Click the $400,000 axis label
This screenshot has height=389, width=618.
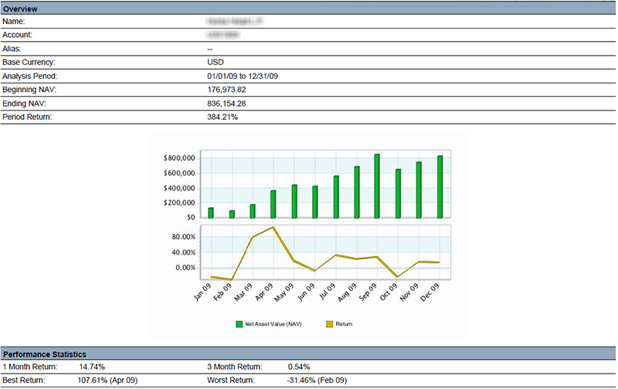point(179,188)
